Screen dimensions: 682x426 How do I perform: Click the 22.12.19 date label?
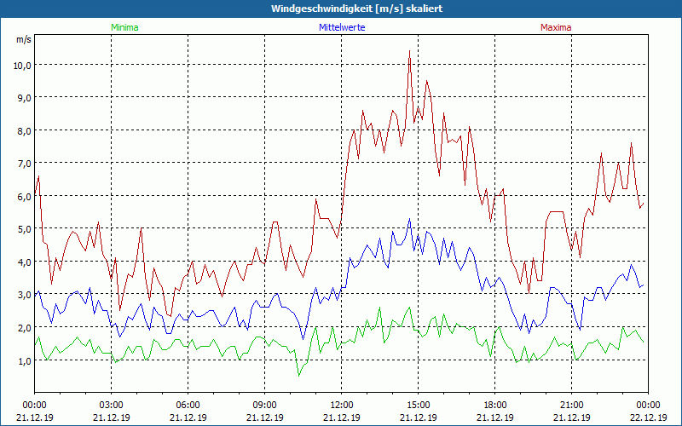tap(648, 417)
